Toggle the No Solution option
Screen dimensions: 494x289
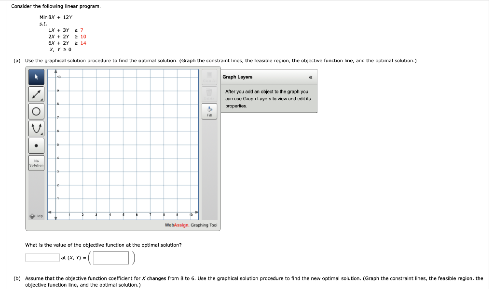click(36, 163)
